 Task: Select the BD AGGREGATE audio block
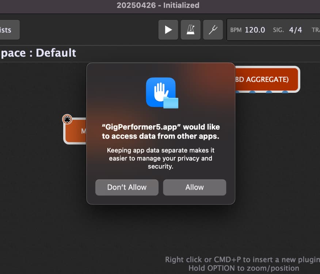pos(267,79)
